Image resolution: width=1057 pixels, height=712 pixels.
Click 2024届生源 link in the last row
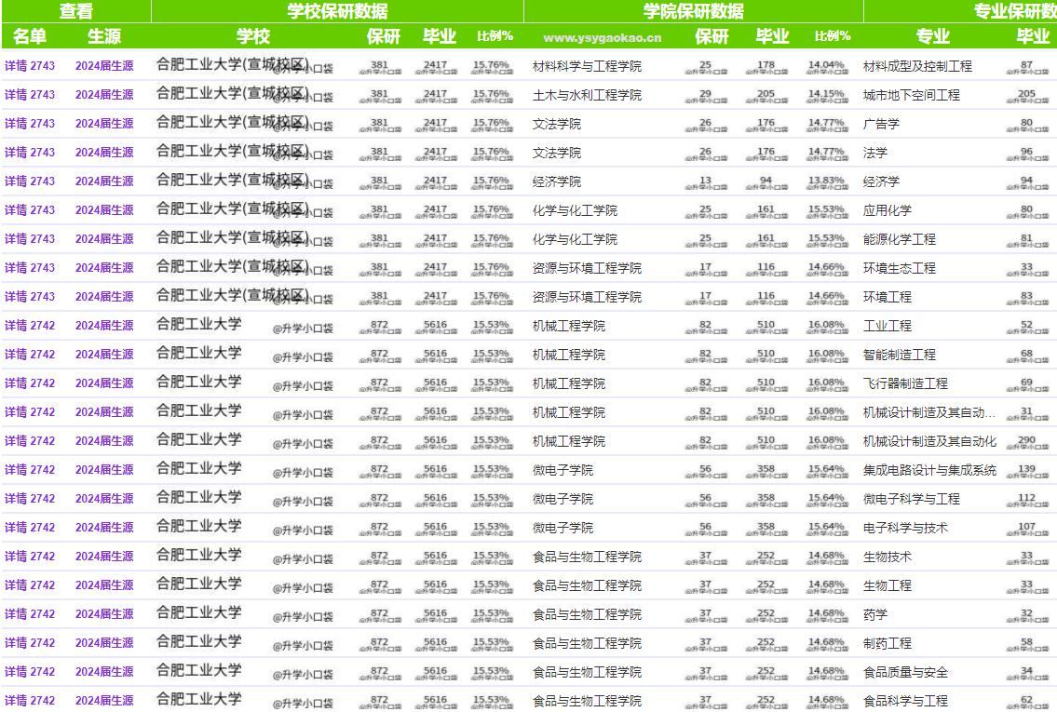105,701
